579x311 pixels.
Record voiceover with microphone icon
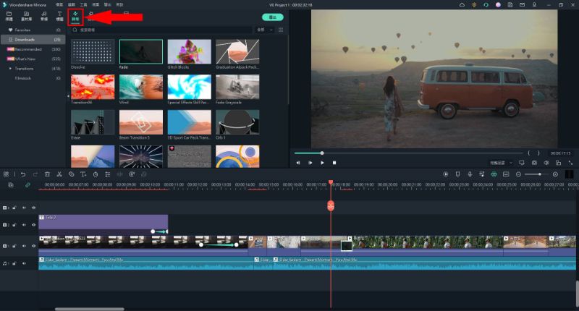coord(470,174)
